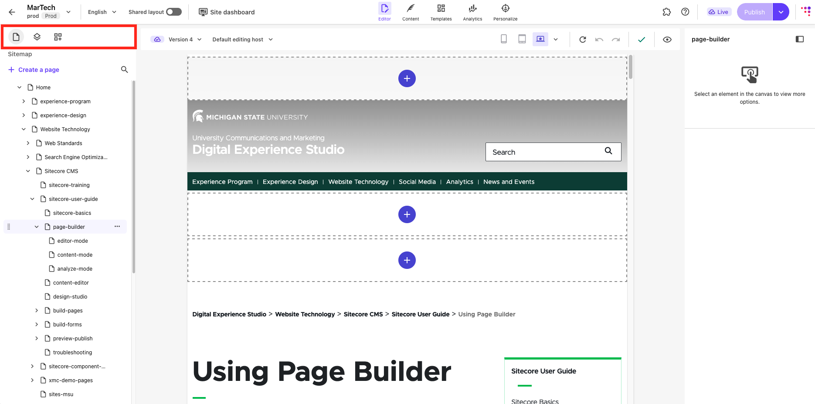
Task: Open the MarTech site switcher dropdown
Action: click(68, 12)
